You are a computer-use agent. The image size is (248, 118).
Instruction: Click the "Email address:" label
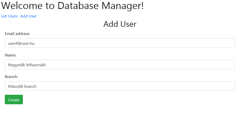[17, 33]
